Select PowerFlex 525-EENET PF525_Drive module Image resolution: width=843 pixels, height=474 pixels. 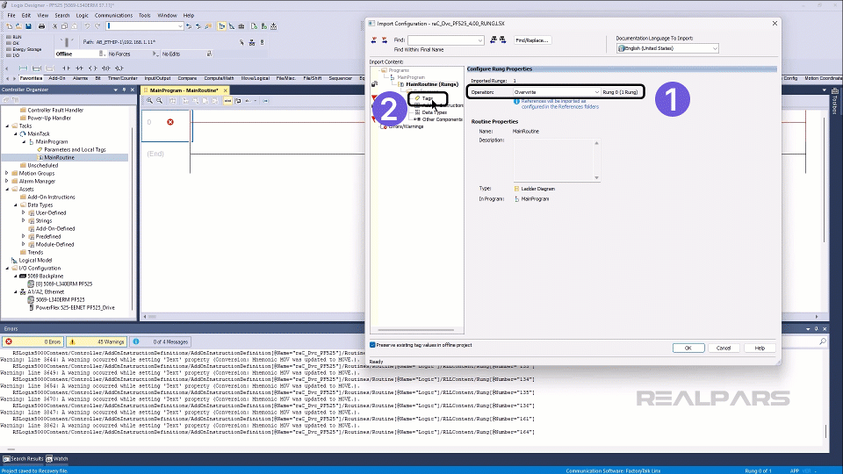coord(75,308)
